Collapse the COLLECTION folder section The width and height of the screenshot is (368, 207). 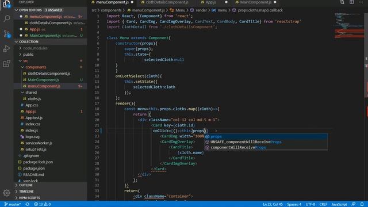51,41
